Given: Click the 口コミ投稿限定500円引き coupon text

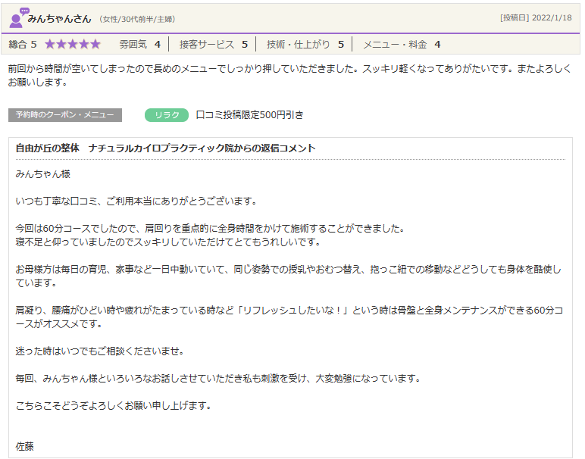Looking at the screenshot, I should tap(249, 115).
